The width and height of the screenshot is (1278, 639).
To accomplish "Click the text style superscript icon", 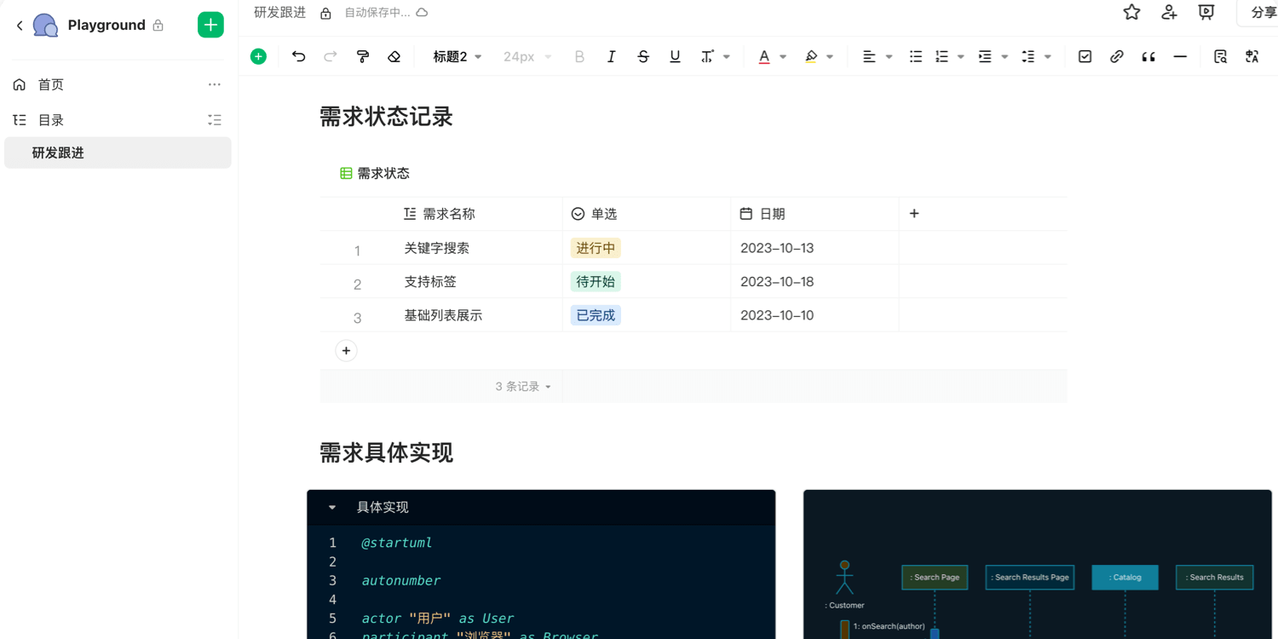I will [707, 56].
